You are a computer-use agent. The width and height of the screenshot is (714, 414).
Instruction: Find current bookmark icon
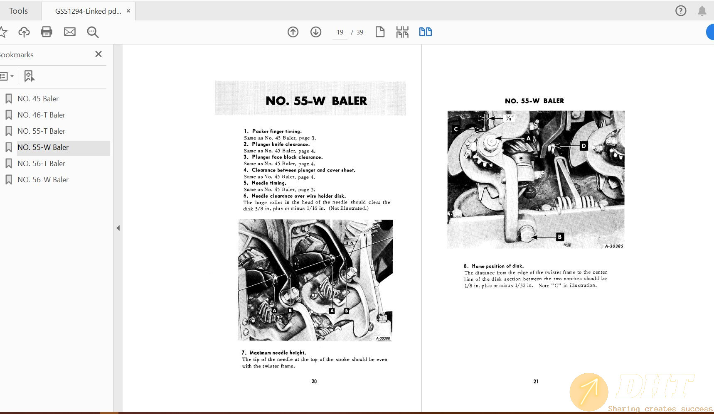[29, 76]
